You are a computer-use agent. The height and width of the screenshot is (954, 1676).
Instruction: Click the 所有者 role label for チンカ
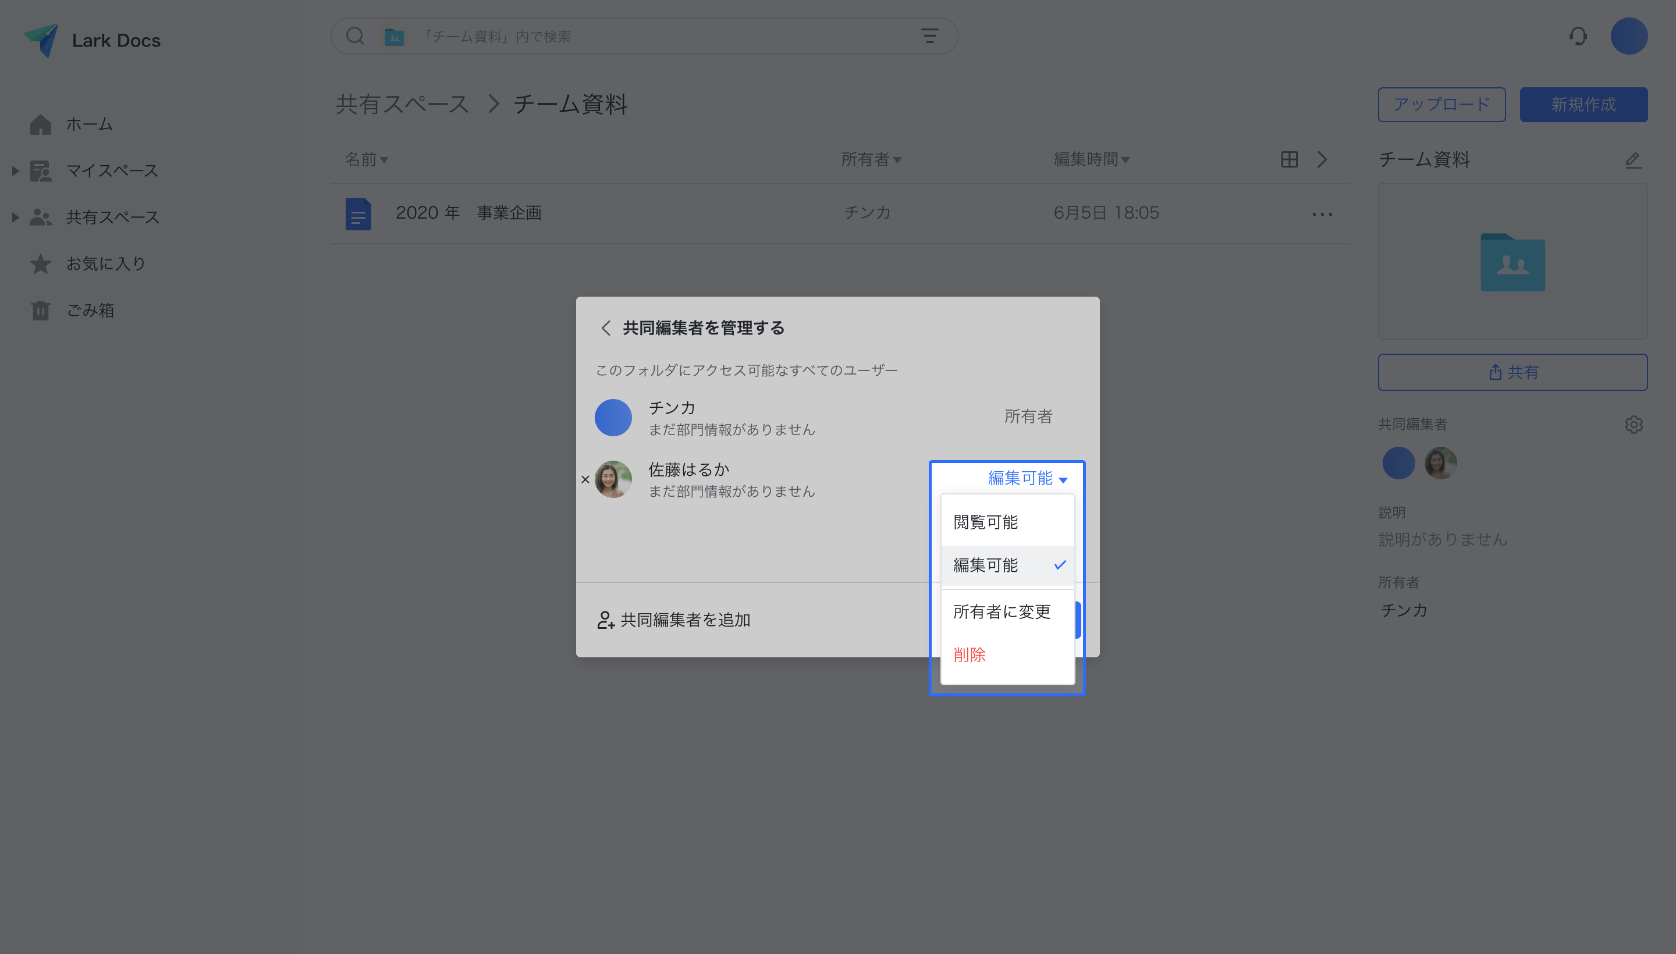[x=1028, y=417]
